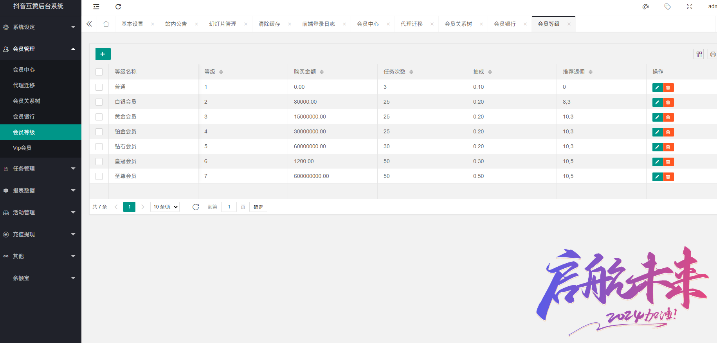Sort by the 等级 column
Viewport: 717px width, 343px height.
click(x=221, y=72)
